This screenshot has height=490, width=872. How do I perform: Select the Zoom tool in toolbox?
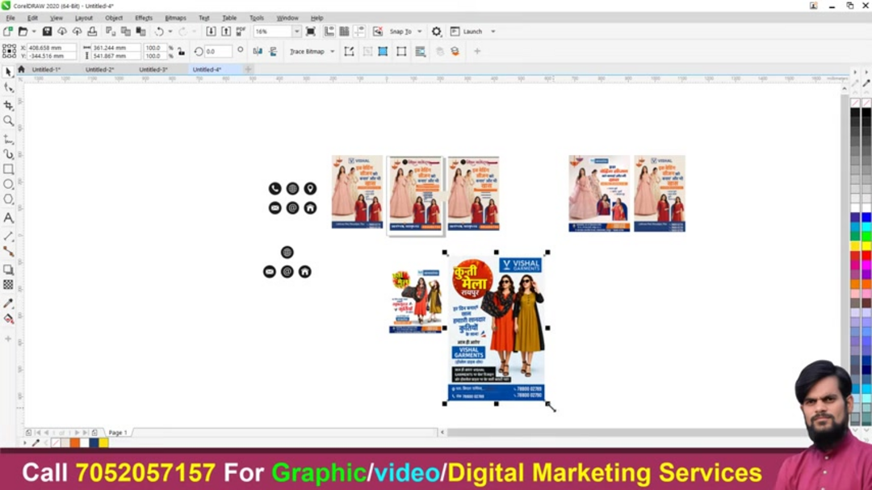(x=8, y=121)
